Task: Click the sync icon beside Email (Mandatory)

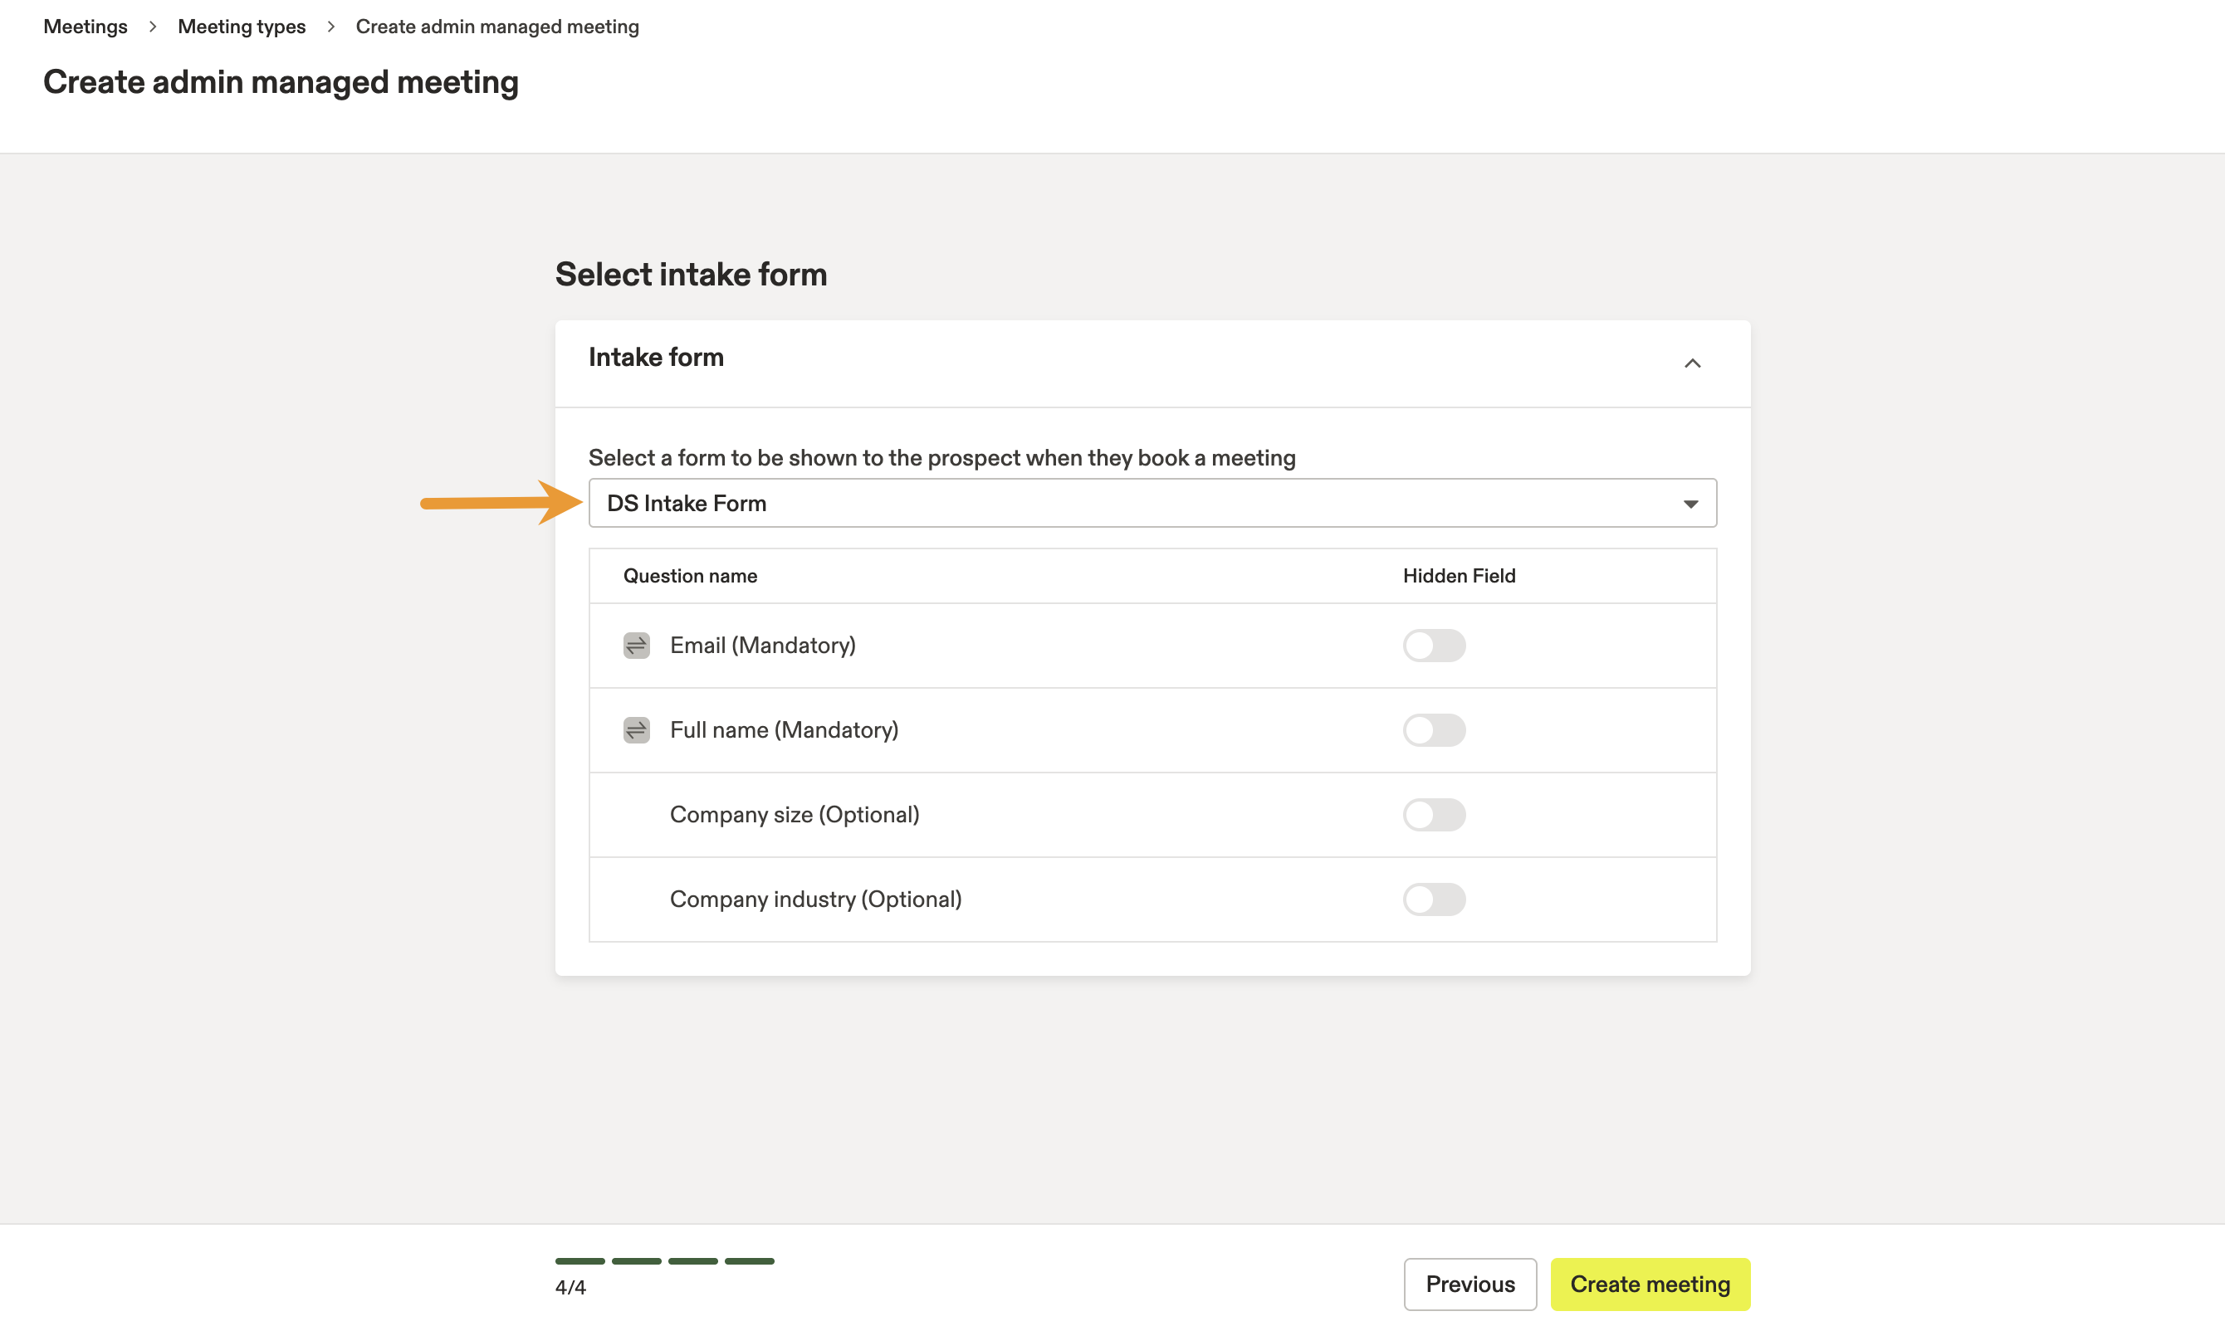Action: point(636,645)
